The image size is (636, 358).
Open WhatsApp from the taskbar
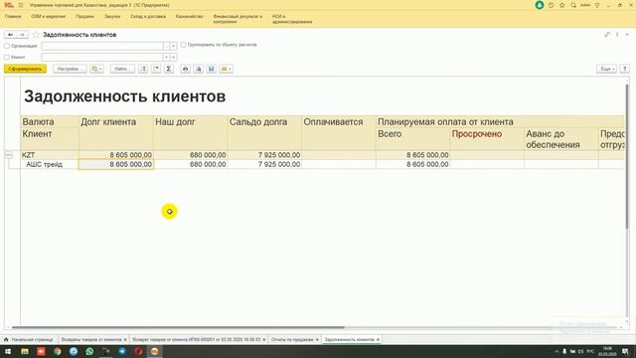(x=89, y=351)
